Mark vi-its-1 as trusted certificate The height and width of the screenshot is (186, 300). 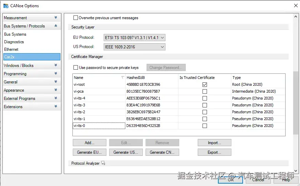coord(205,119)
